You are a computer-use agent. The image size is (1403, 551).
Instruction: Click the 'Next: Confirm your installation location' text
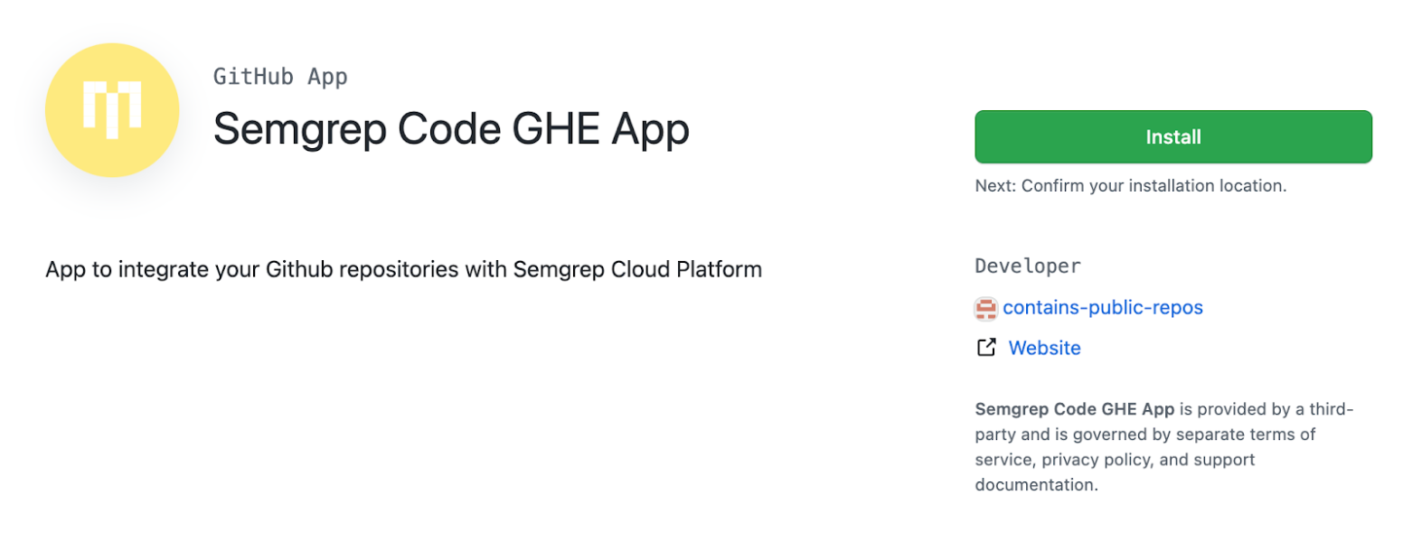1131,185
